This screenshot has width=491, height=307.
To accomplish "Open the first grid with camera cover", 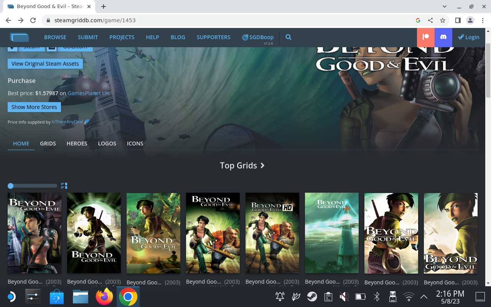I will pyautogui.click(x=35, y=233).
